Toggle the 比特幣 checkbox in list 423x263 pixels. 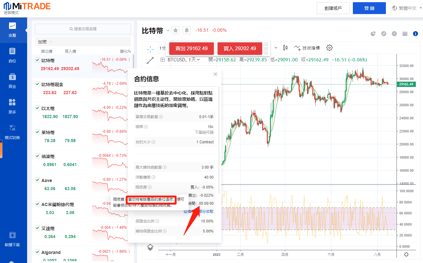coord(37,60)
